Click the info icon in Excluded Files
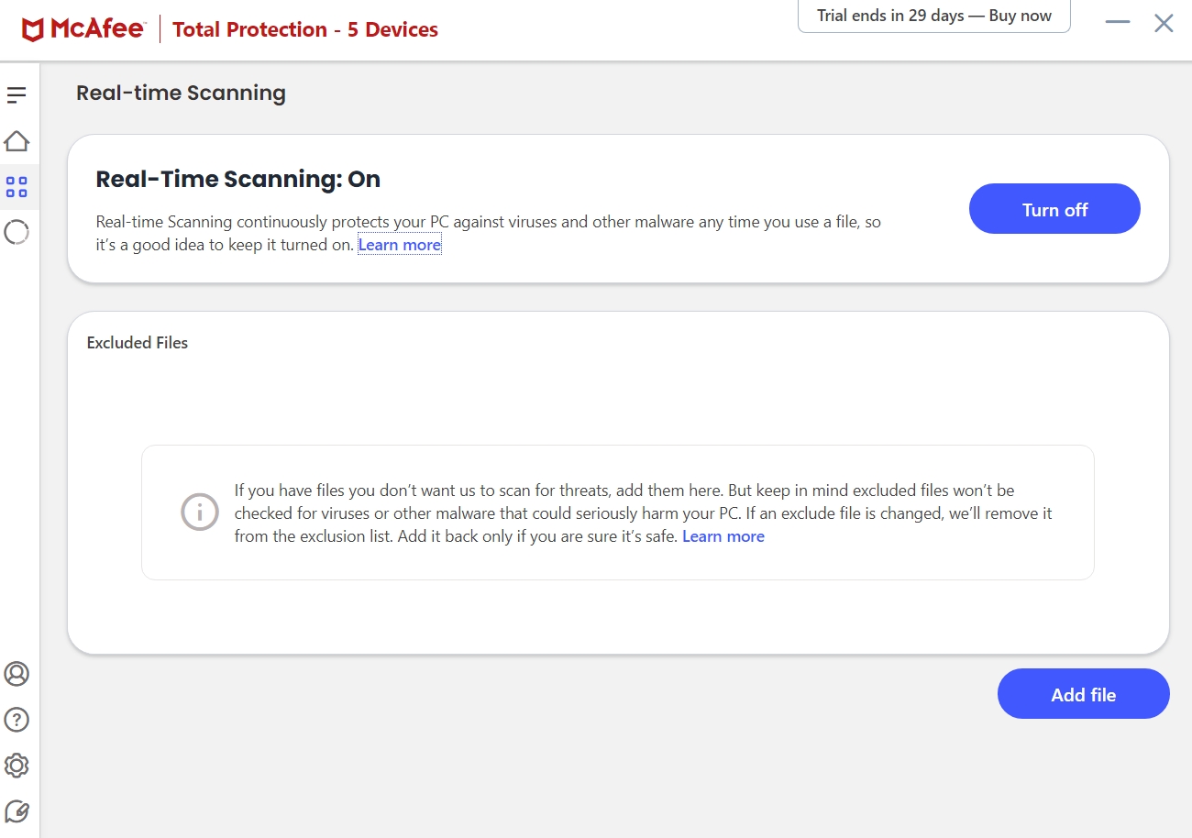The image size is (1192, 838). tap(199, 513)
